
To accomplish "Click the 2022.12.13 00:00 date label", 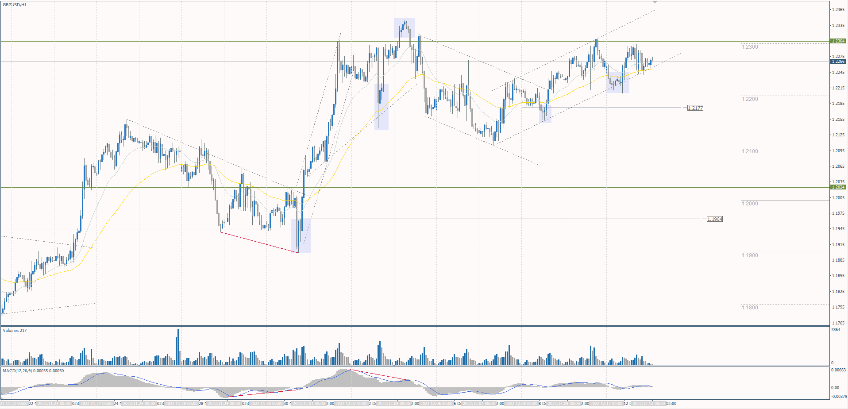I will (x=649, y=404).
